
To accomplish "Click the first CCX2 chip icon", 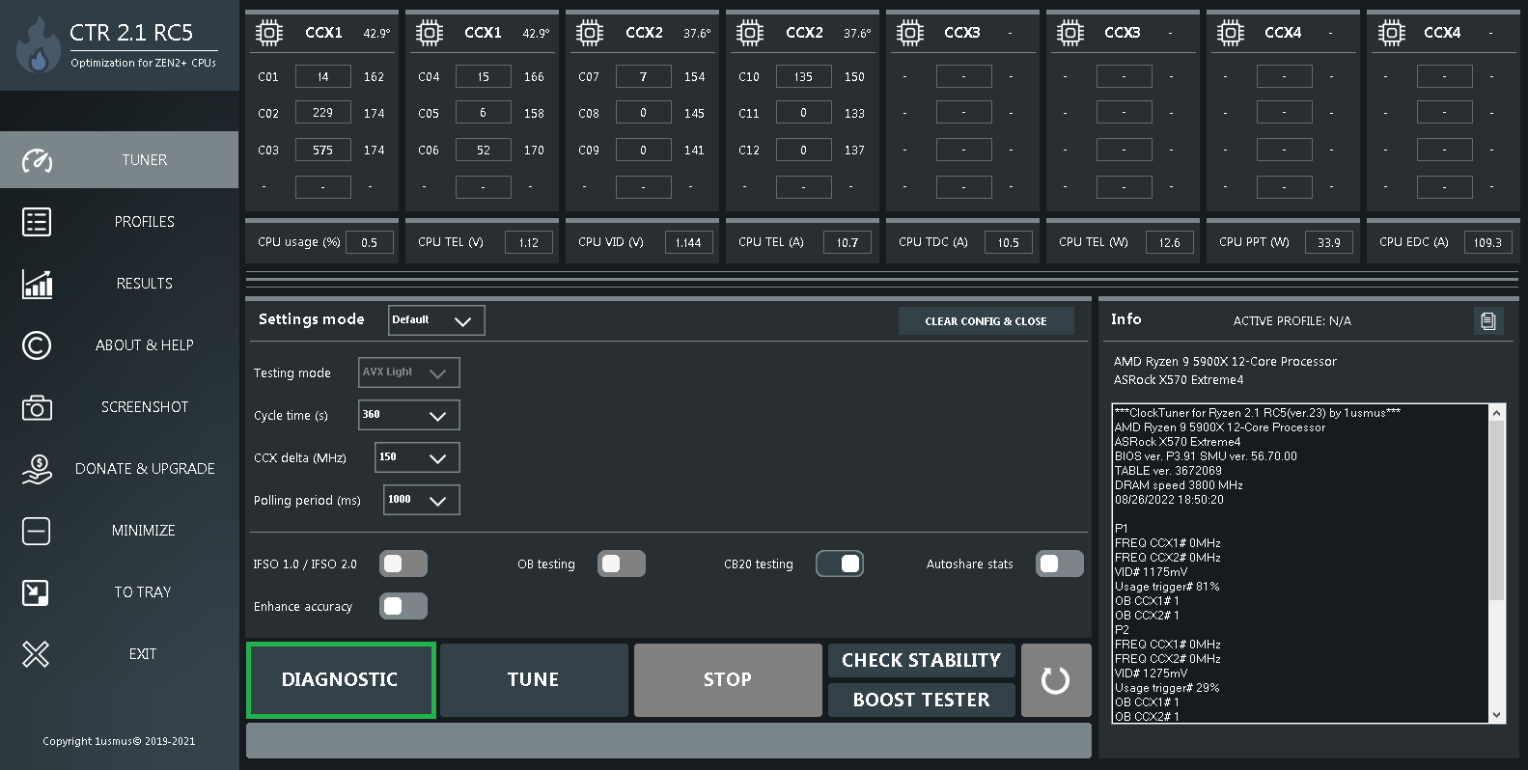I will click(589, 33).
